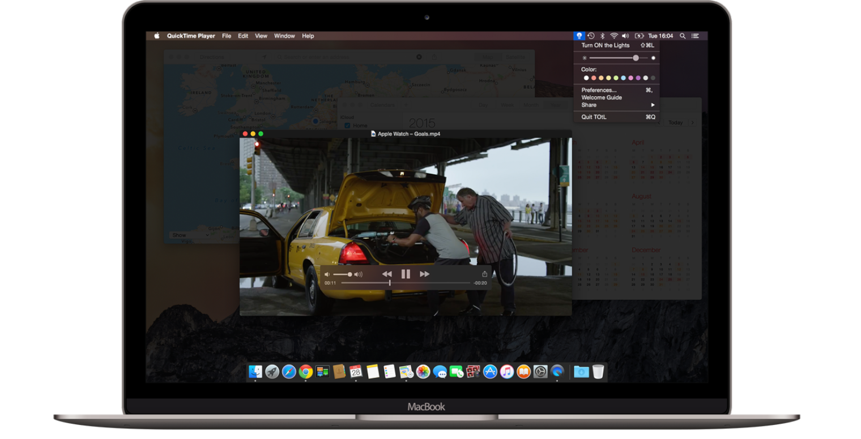Click the rewind button in player controls

pyautogui.click(x=387, y=274)
